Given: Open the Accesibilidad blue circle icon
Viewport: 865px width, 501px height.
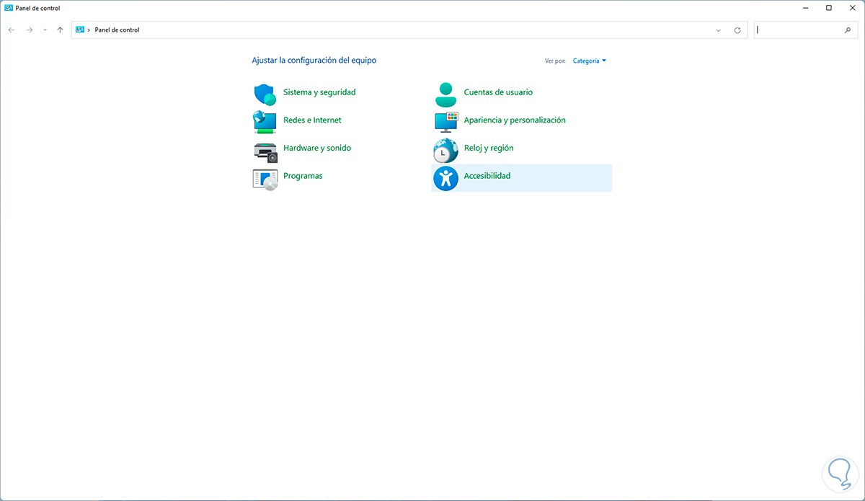Looking at the screenshot, I should 446,177.
